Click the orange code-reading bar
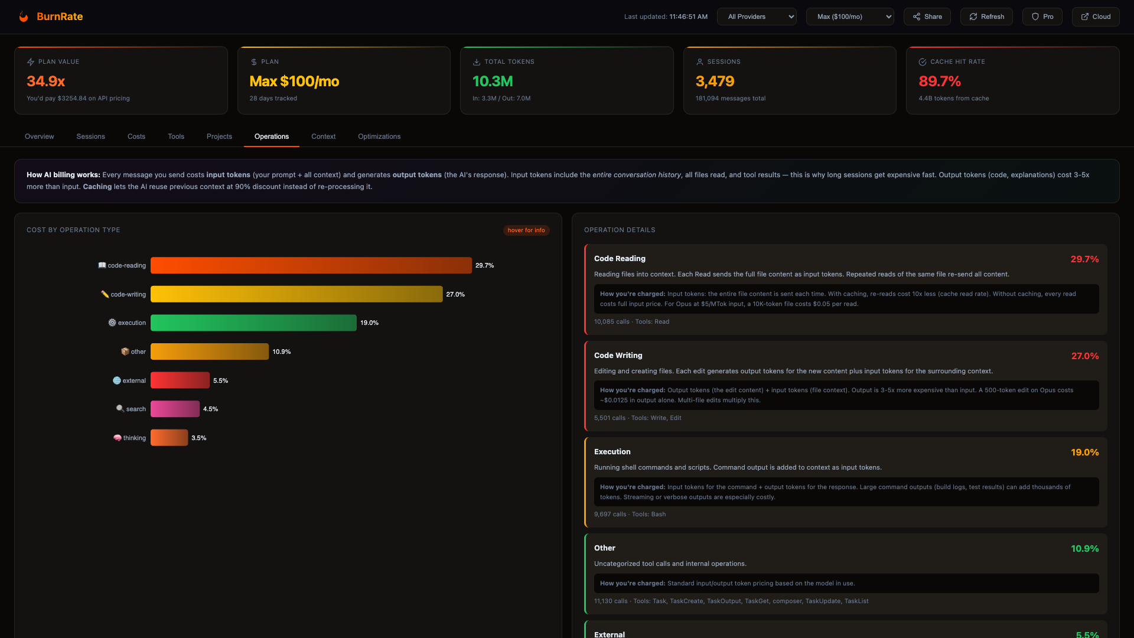This screenshot has height=638, width=1134. (311, 265)
